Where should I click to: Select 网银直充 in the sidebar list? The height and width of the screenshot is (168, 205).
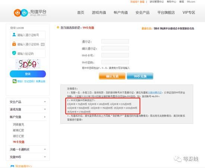[18, 125]
